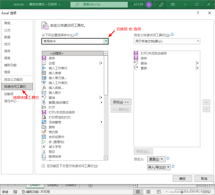Select the 快速访问工具栏 category
The height and width of the screenshot is (195, 215).
(17, 87)
